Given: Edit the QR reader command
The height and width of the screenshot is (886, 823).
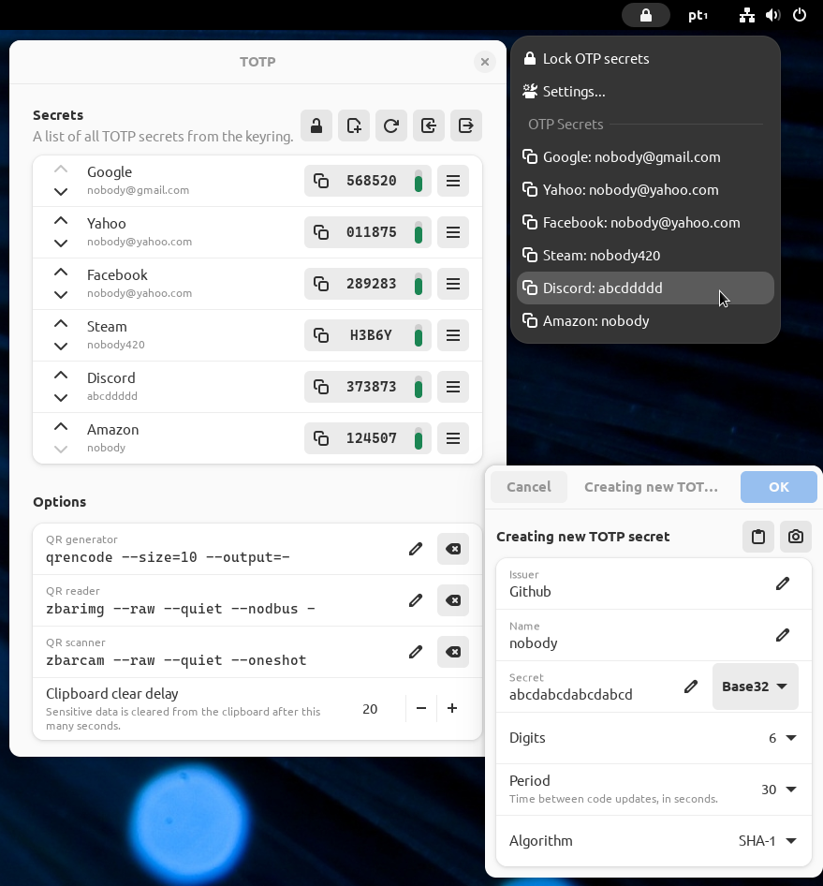Looking at the screenshot, I should (416, 600).
